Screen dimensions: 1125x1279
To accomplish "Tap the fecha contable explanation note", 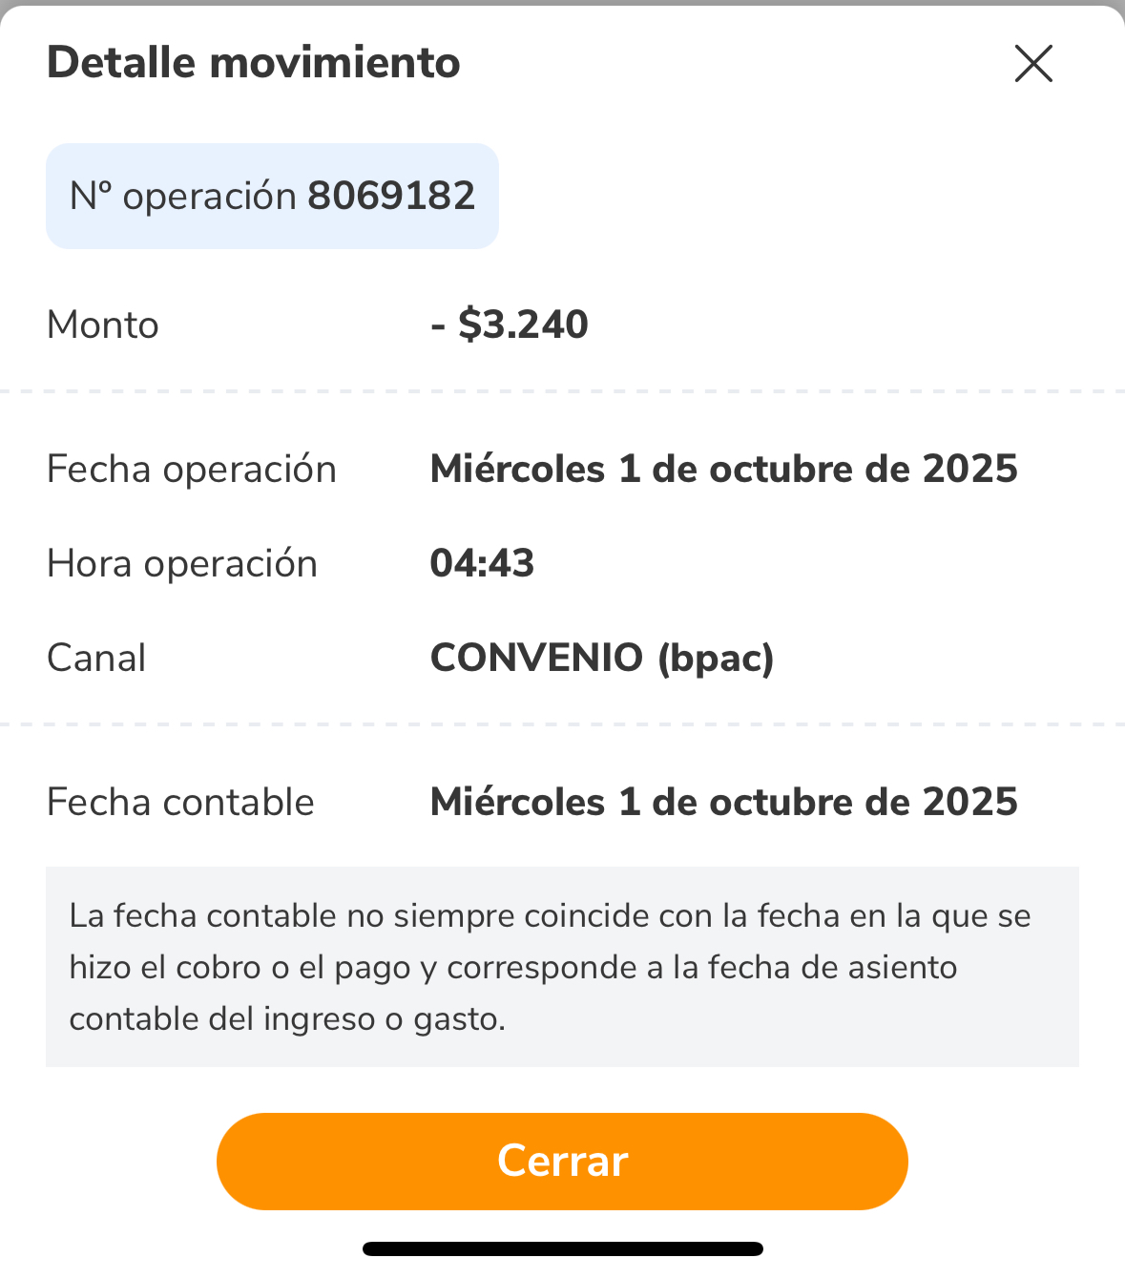I will (562, 967).
